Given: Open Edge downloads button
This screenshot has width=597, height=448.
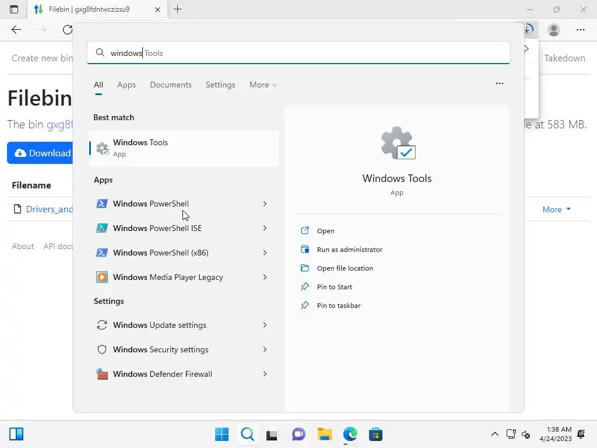Looking at the screenshot, I should (x=528, y=29).
